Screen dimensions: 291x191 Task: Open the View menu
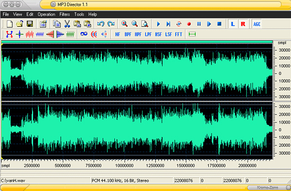pyautogui.click(x=18, y=15)
